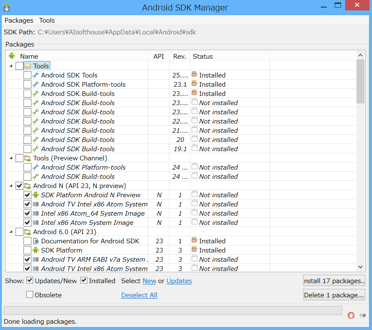Click the vertical scrollbar thumb of package list
Screen dimensions: 372x330
(360, 82)
